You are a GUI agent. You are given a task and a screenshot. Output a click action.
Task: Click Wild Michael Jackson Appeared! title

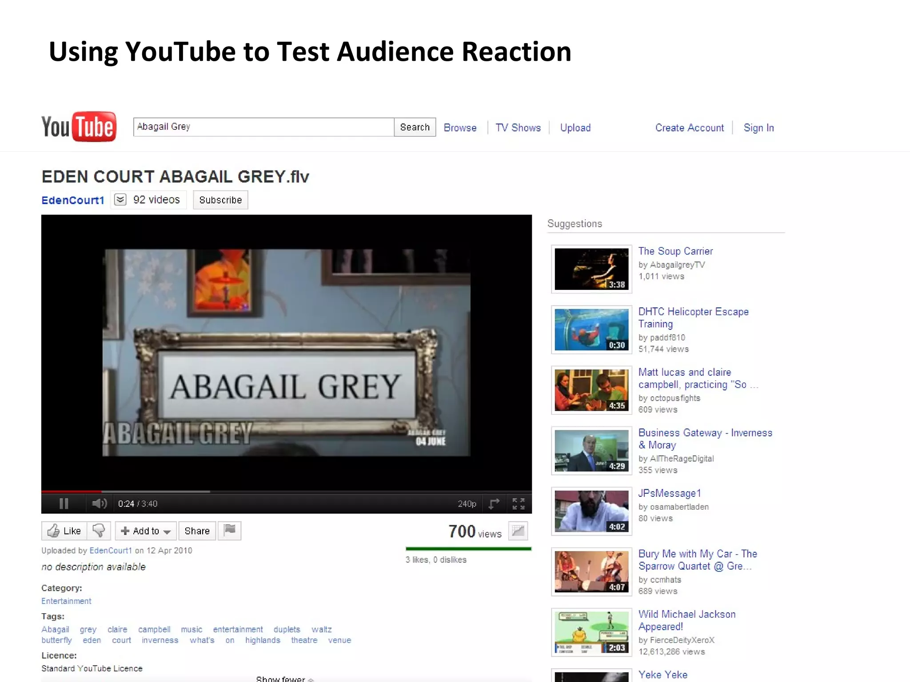point(687,620)
